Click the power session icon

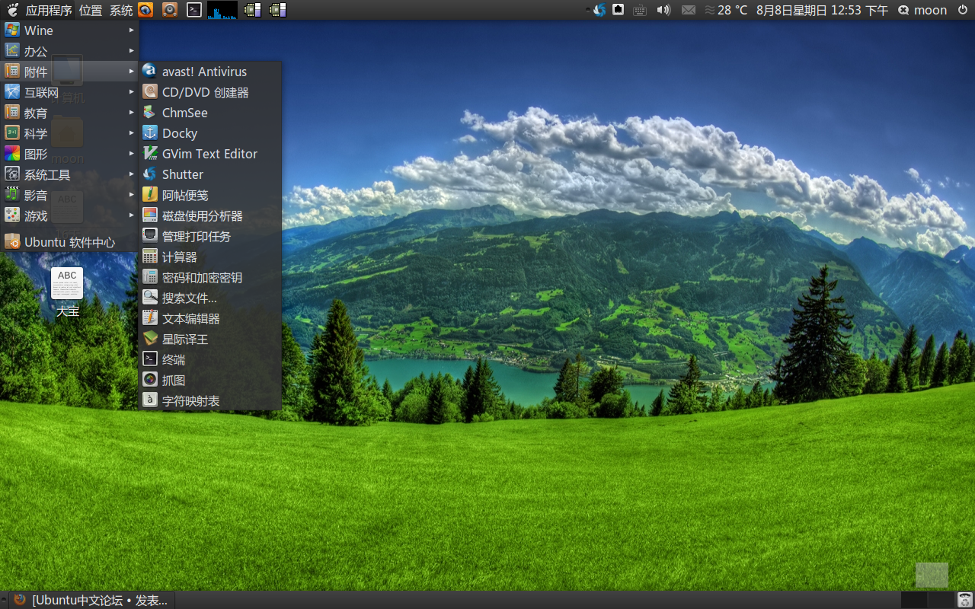pyautogui.click(x=963, y=10)
